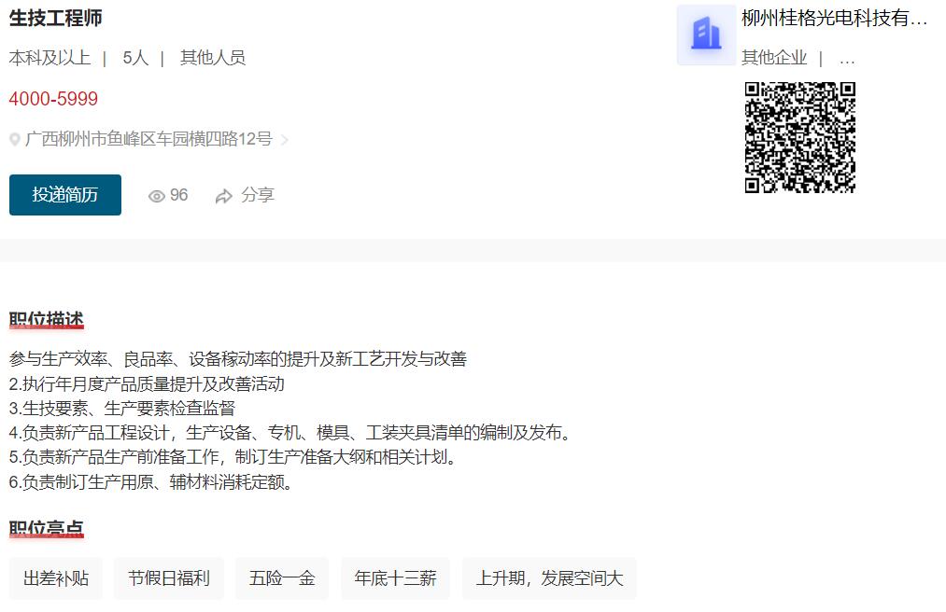Click the 投递简历 button
The height and width of the screenshot is (612, 946).
click(x=65, y=195)
